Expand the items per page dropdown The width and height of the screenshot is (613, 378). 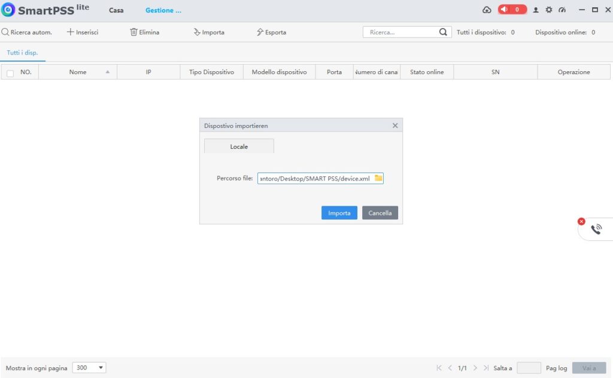(89, 368)
